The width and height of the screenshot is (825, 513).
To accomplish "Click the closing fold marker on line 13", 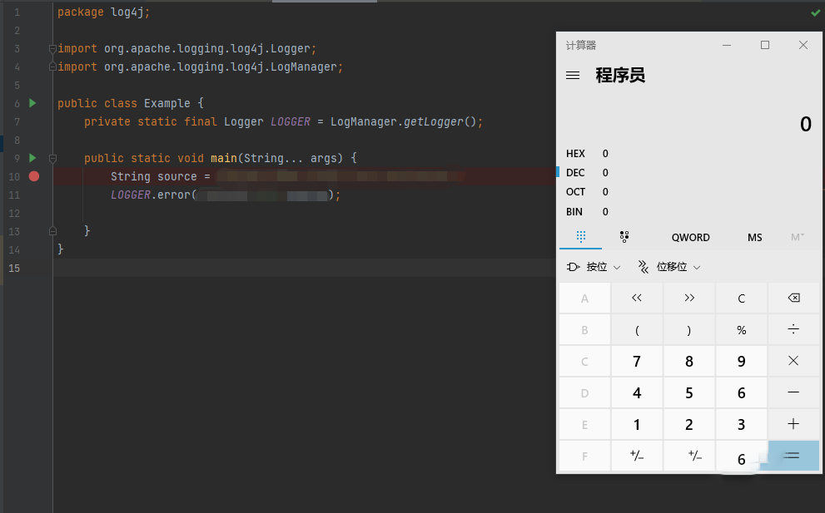I will tap(52, 230).
